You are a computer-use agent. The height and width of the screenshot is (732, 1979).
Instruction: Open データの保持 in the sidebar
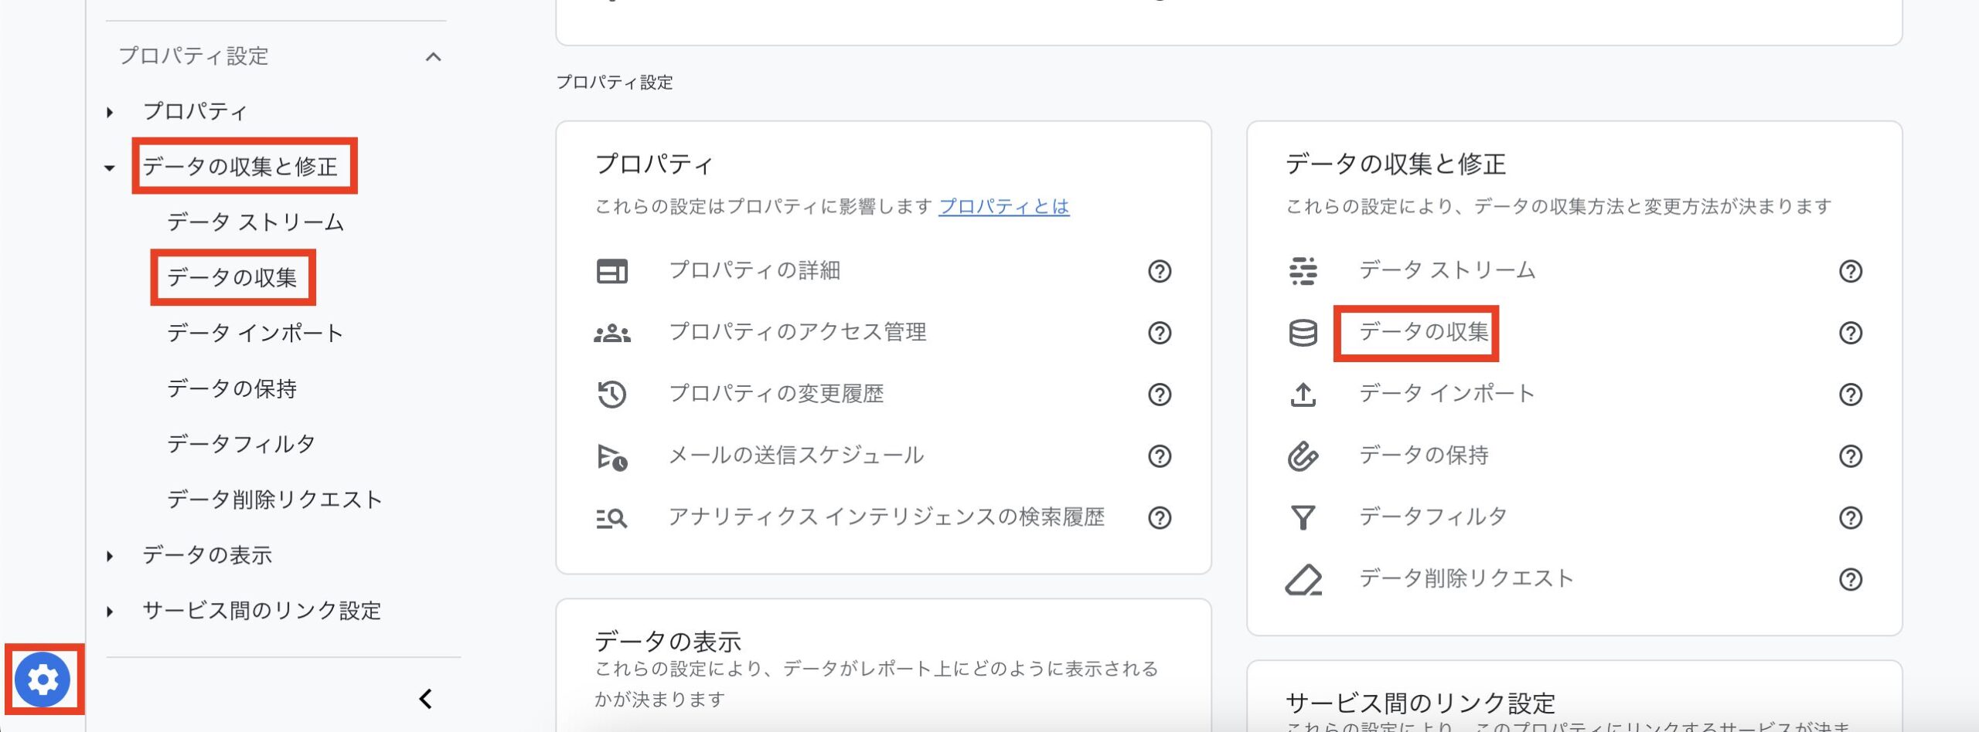point(232,388)
